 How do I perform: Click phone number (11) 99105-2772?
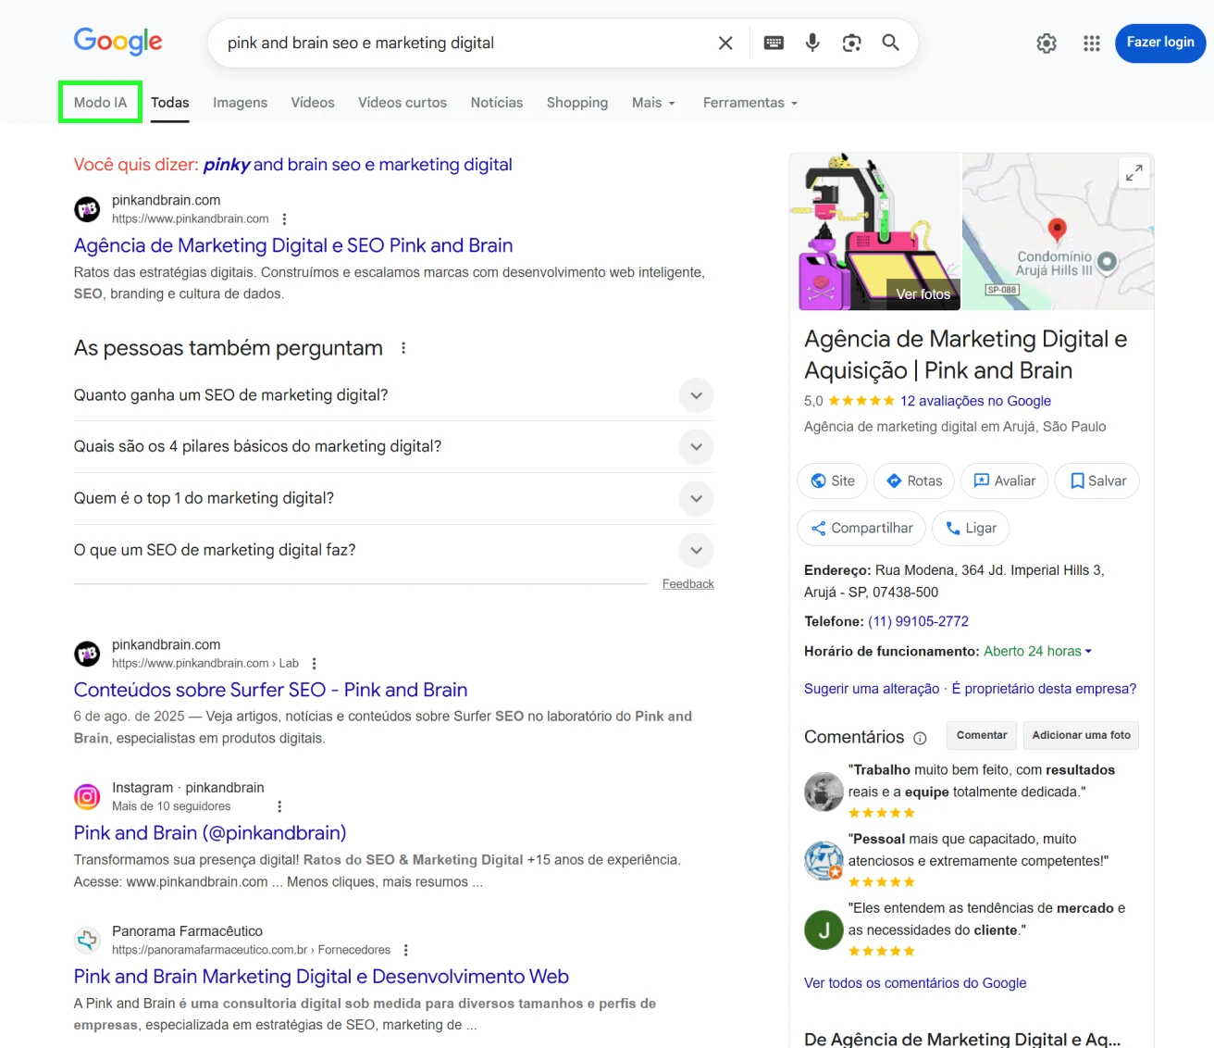[918, 621]
